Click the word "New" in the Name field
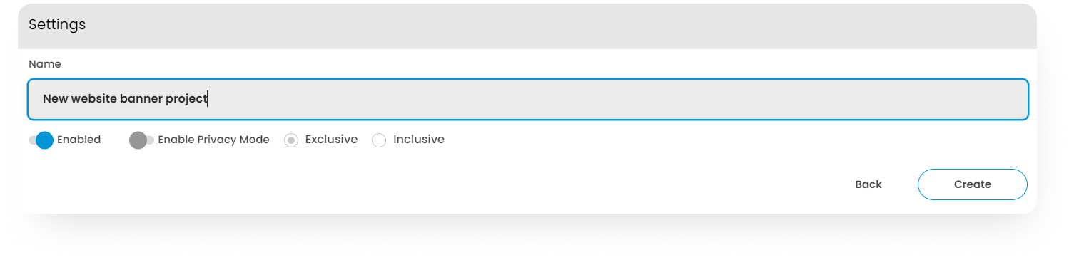This screenshot has width=1069, height=260. [x=55, y=99]
